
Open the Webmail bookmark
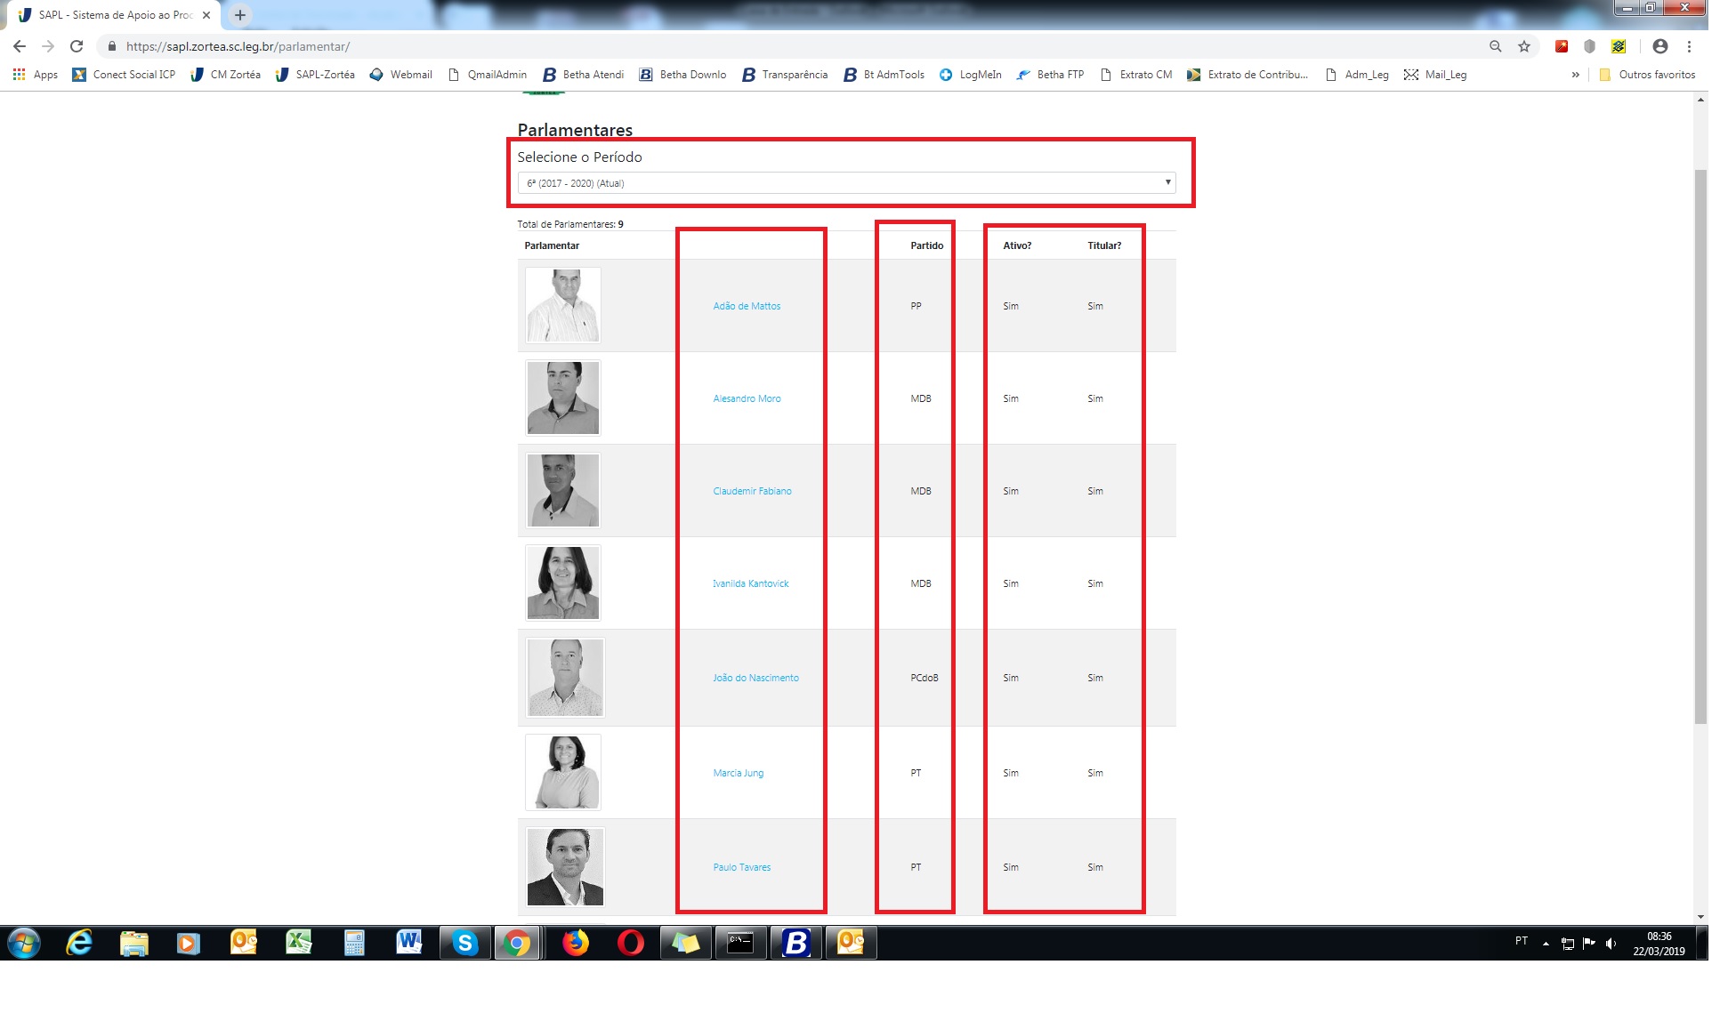401,75
